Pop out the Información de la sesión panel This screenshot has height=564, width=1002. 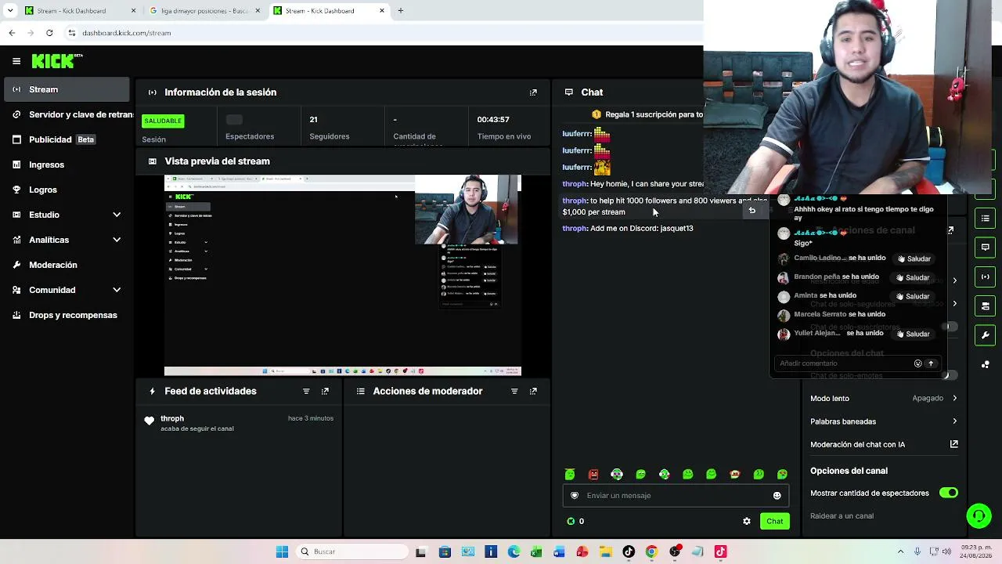click(x=533, y=92)
